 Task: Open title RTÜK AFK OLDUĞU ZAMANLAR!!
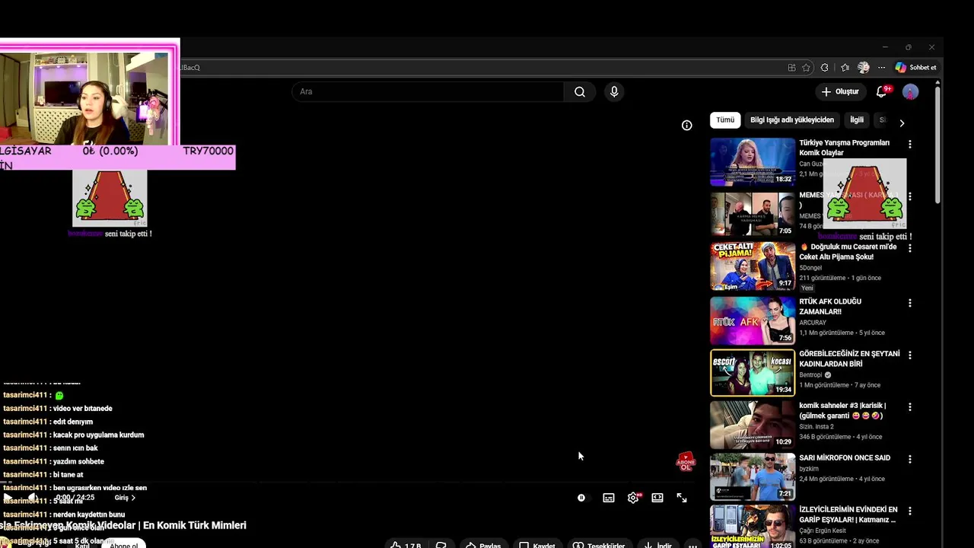(x=830, y=307)
